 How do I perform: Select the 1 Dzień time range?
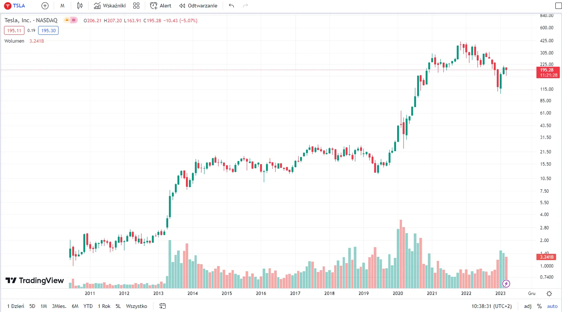click(x=16, y=306)
